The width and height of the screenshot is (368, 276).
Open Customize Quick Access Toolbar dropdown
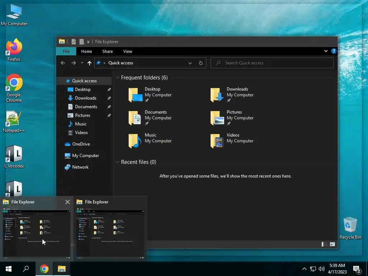tap(88, 42)
